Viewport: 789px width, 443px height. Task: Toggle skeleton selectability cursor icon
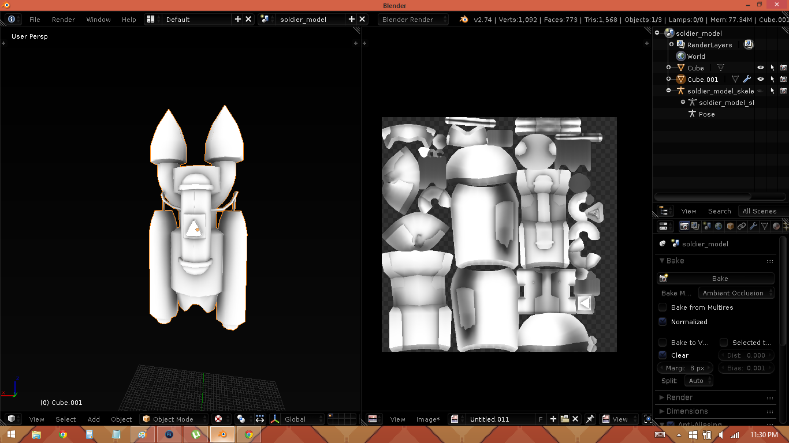point(772,91)
